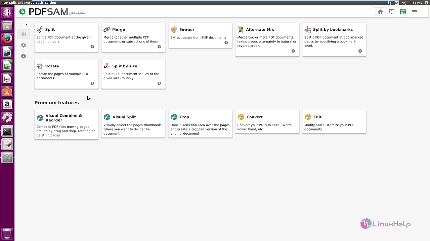Click the Rotate module icon

coord(40,66)
